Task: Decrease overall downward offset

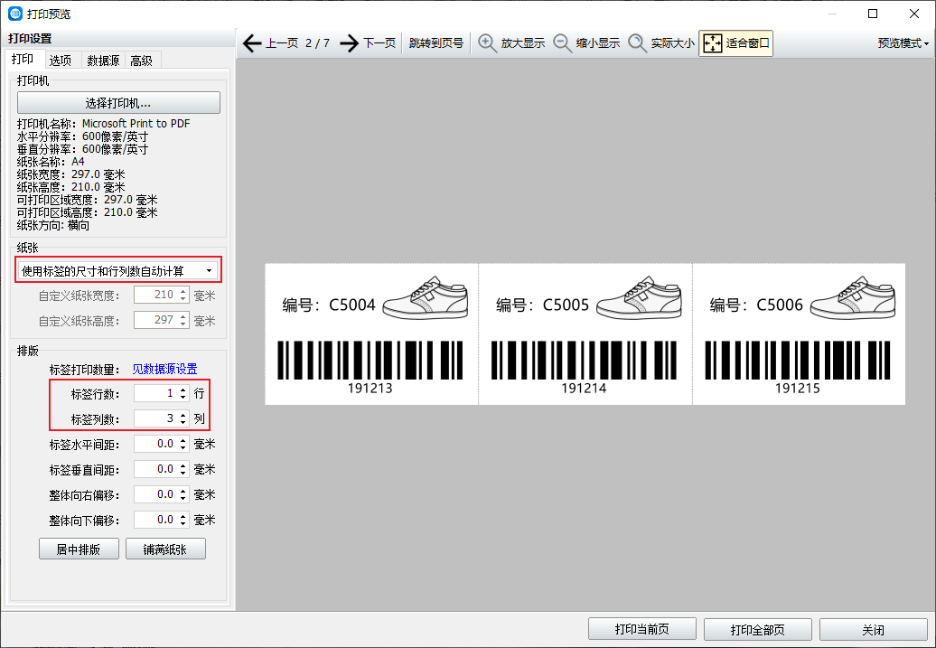Action: [183, 524]
